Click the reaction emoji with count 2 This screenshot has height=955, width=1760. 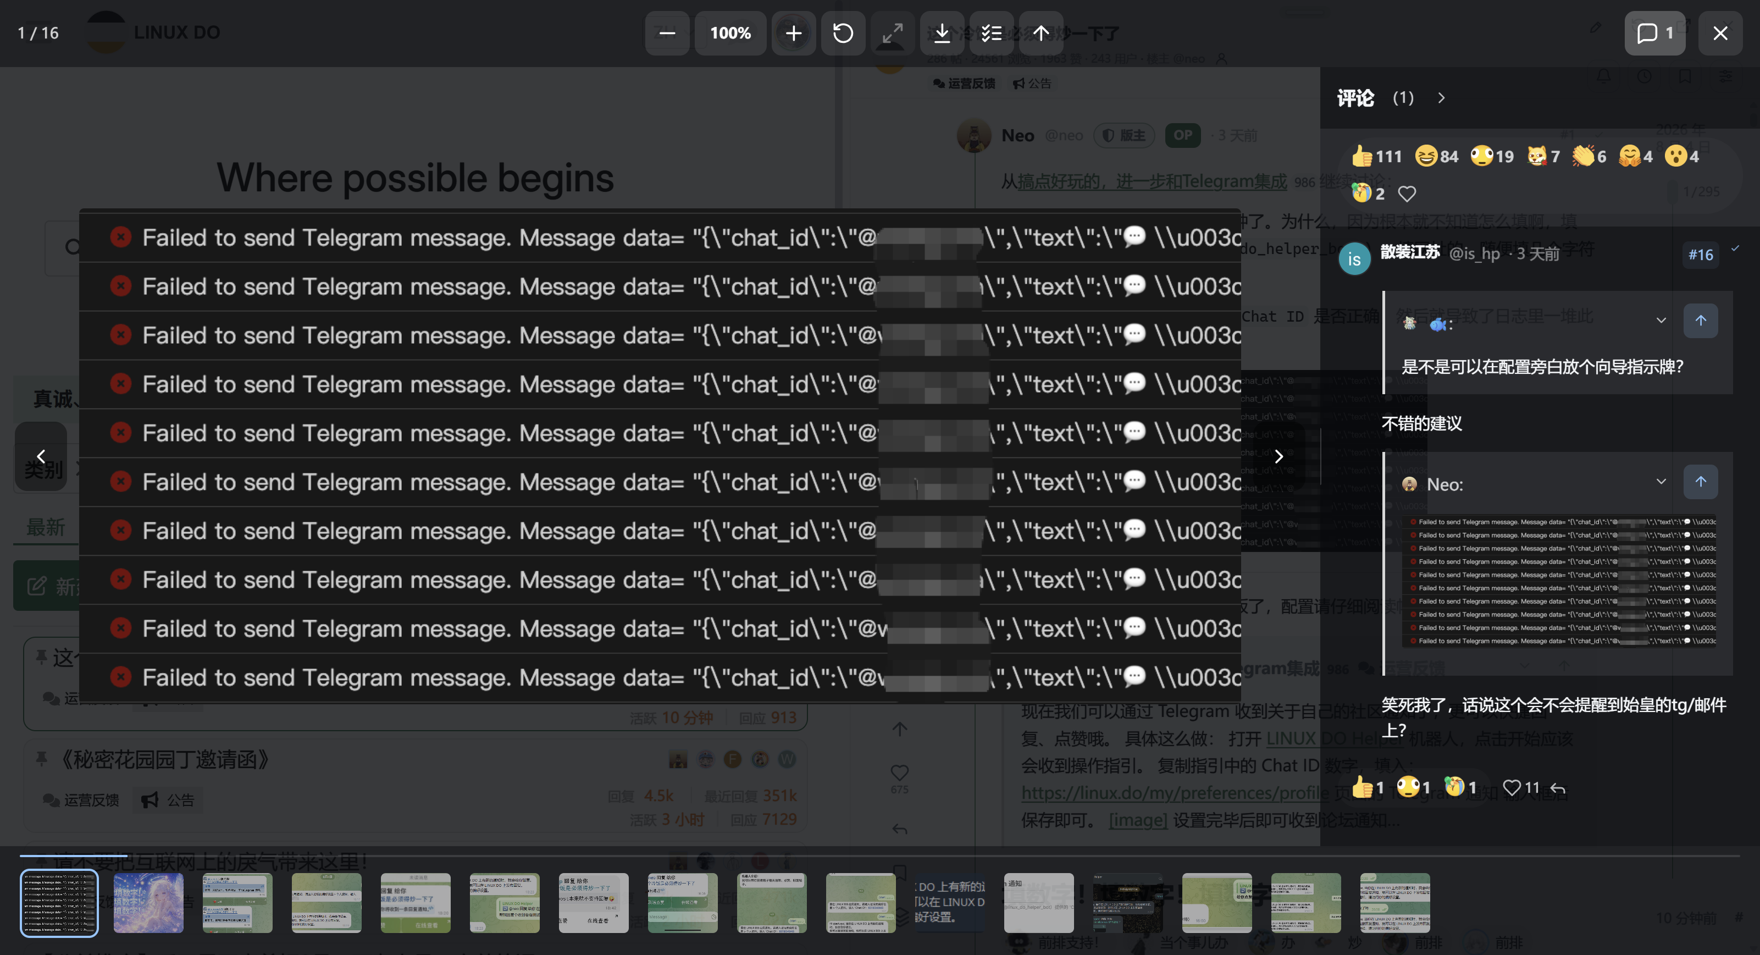click(1368, 194)
